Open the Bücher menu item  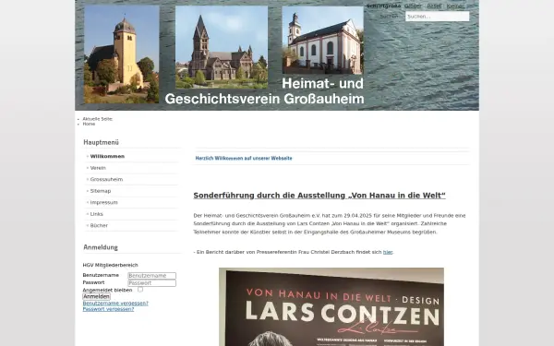(x=99, y=226)
